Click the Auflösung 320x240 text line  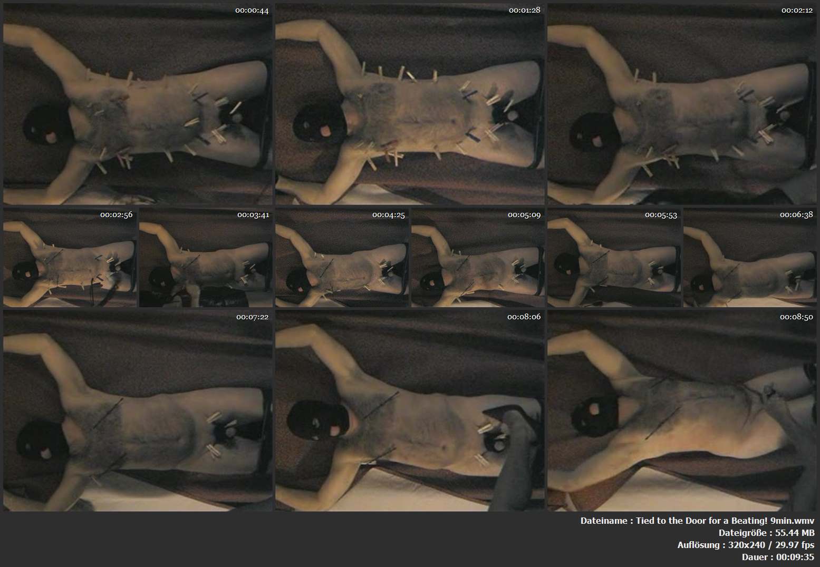pyautogui.click(x=746, y=545)
